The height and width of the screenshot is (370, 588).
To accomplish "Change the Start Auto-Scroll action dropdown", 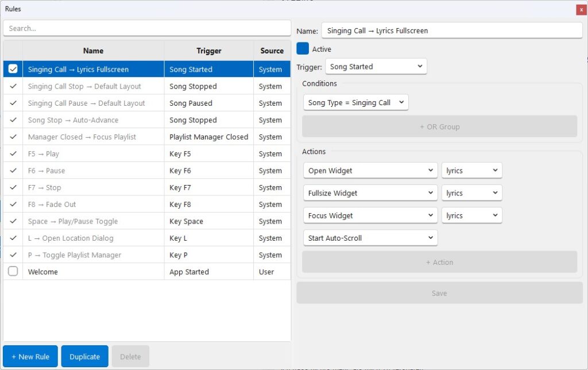I will pyautogui.click(x=370, y=238).
